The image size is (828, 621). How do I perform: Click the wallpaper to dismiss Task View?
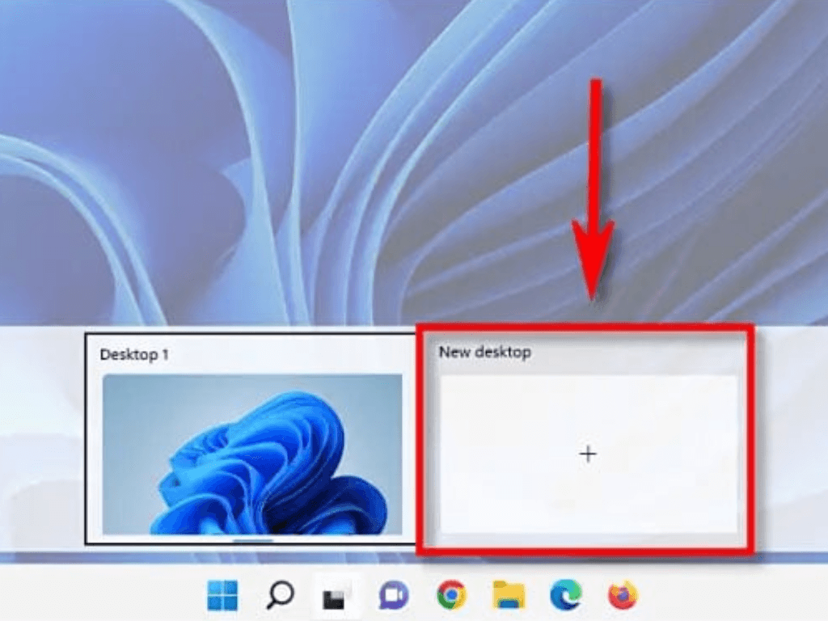pyautogui.click(x=243, y=162)
